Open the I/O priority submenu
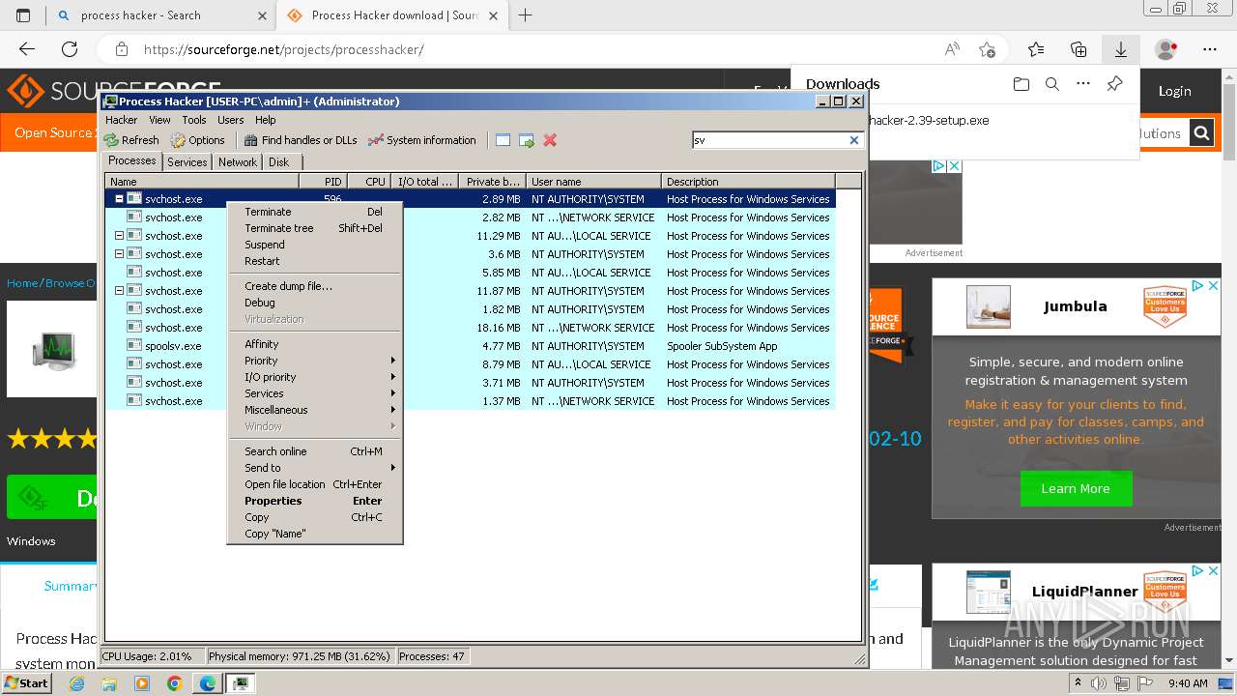 coord(314,377)
